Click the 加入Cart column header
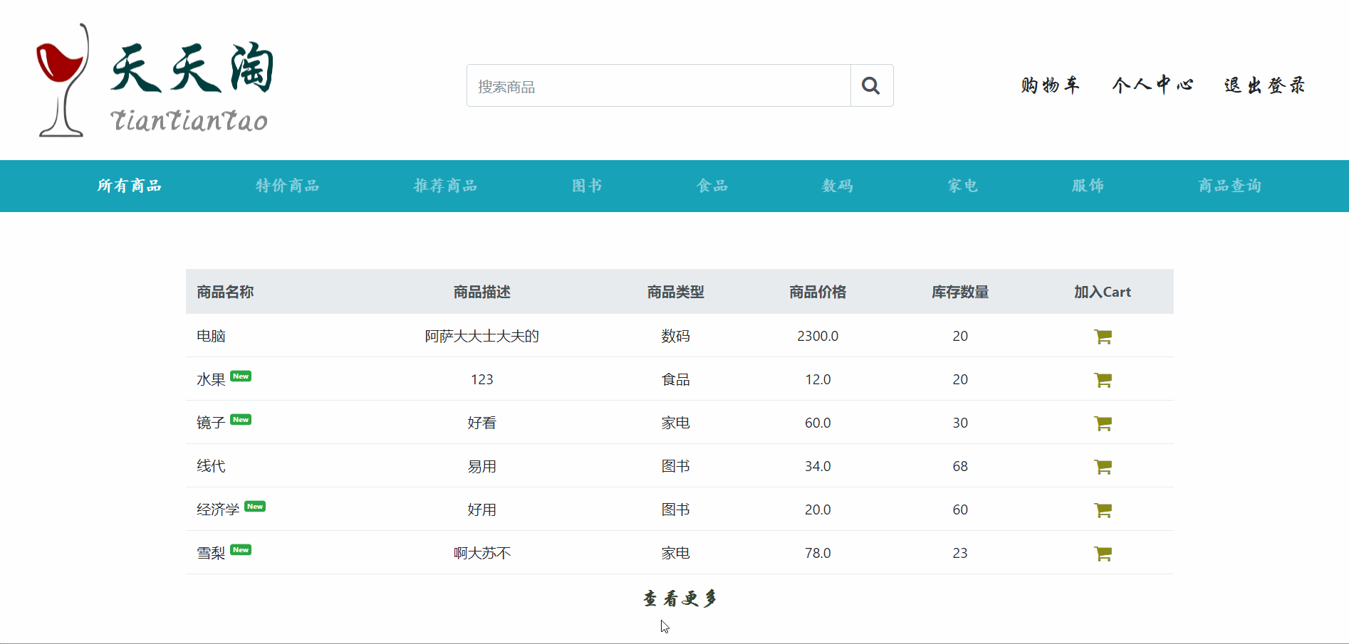Image resolution: width=1349 pixels, height=644 pixels. [1103, 292]
